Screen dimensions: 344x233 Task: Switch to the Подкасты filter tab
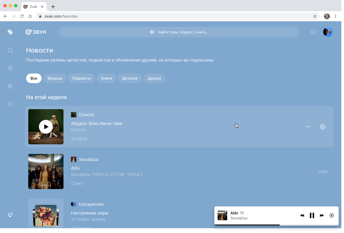click(x=82, y=78)
